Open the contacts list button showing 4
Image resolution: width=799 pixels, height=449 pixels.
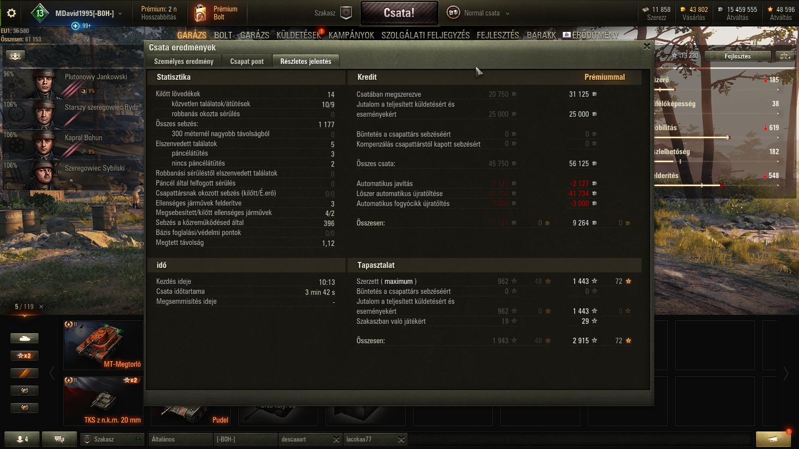22,439
